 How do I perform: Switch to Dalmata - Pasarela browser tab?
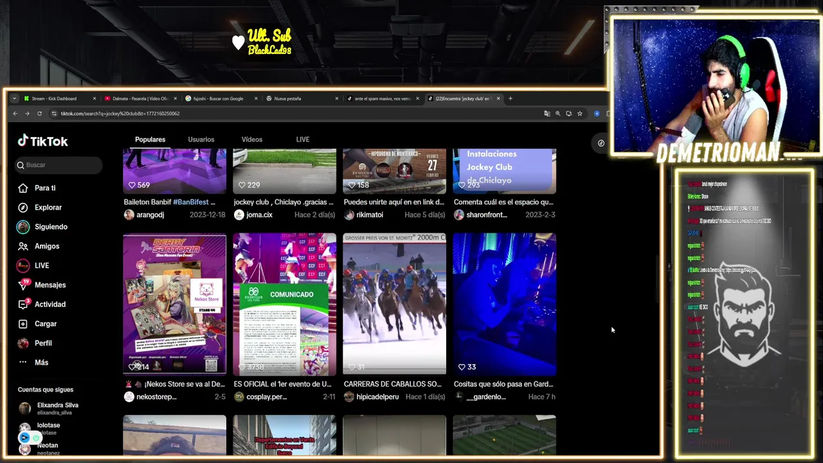pyautogui.click(x=140, y=98)
